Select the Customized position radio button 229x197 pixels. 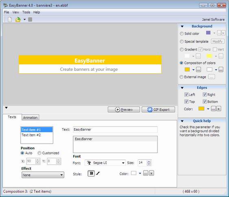click(39, 153)
